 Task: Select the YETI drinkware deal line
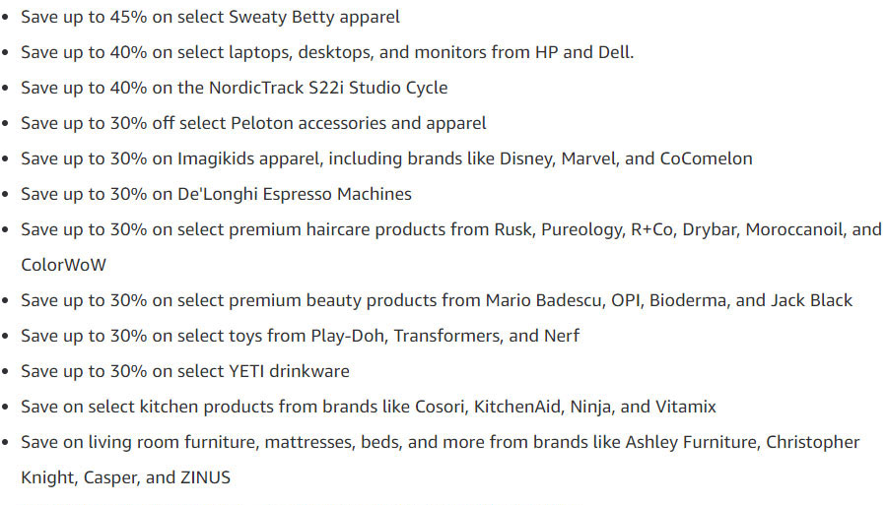(185, 371)
